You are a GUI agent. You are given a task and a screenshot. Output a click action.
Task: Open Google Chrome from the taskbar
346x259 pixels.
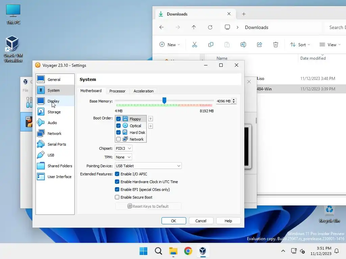(x=188, y=251)
